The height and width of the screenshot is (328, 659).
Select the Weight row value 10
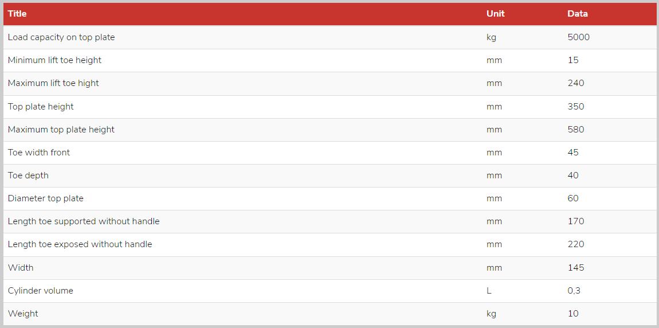tap(573, 314)
